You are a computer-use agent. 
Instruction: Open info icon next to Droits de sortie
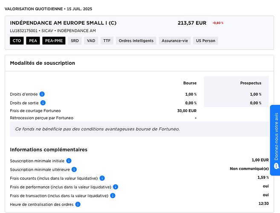[x=43, y=103]
